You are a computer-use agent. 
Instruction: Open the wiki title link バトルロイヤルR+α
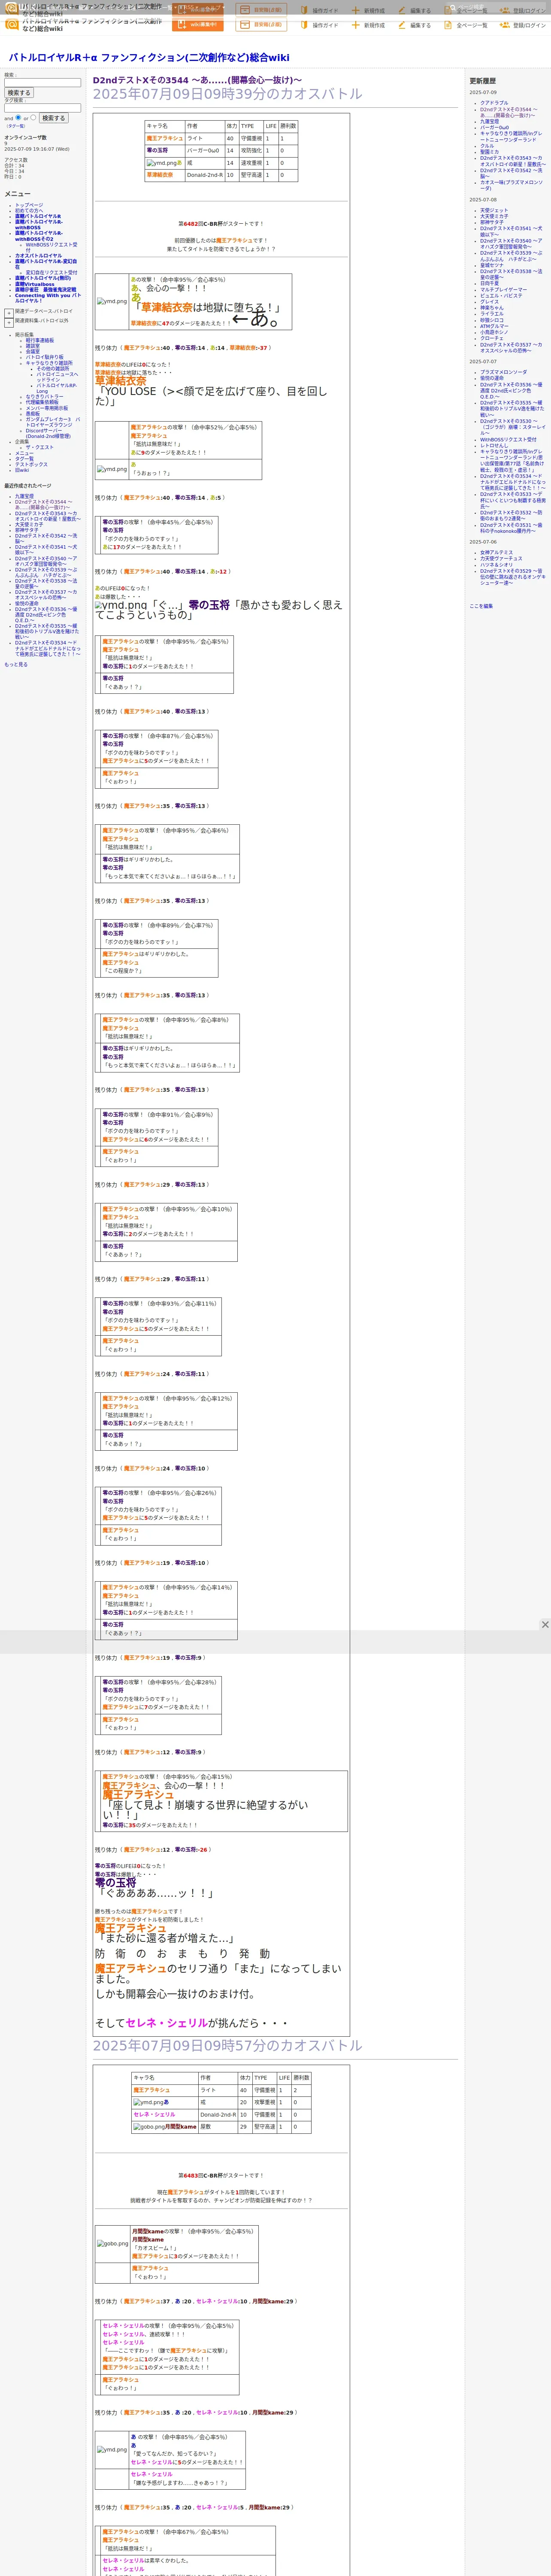tap(149, 58)
